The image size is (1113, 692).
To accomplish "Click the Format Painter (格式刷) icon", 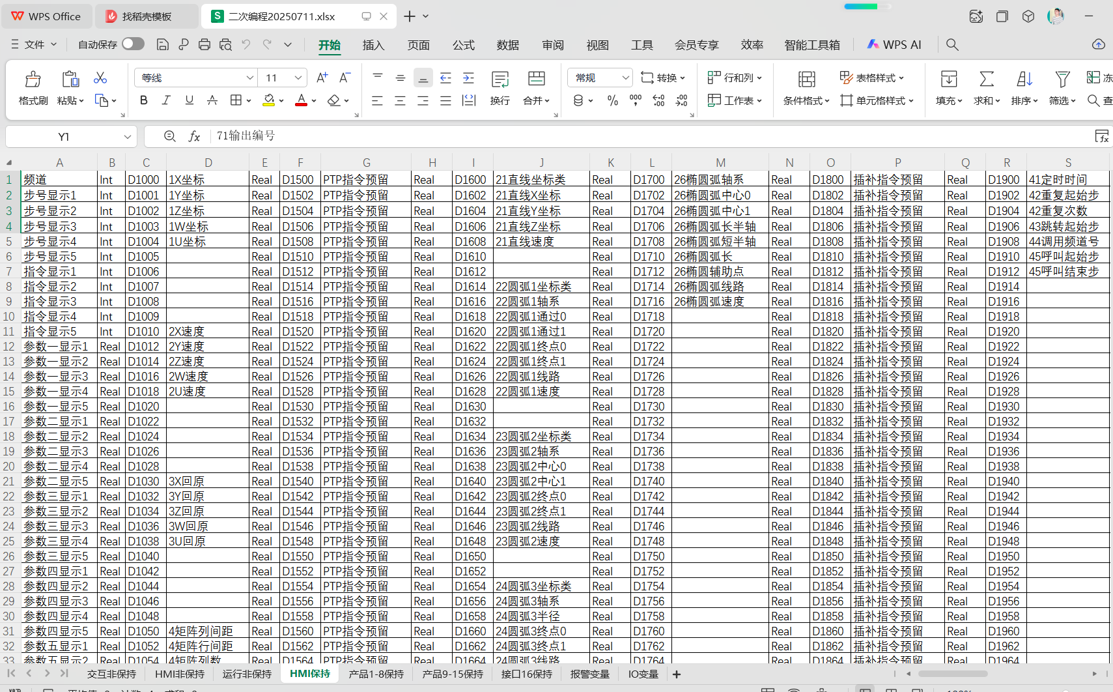I will [x=33, y=80].
